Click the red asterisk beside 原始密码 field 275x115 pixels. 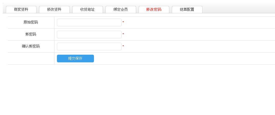123,22
